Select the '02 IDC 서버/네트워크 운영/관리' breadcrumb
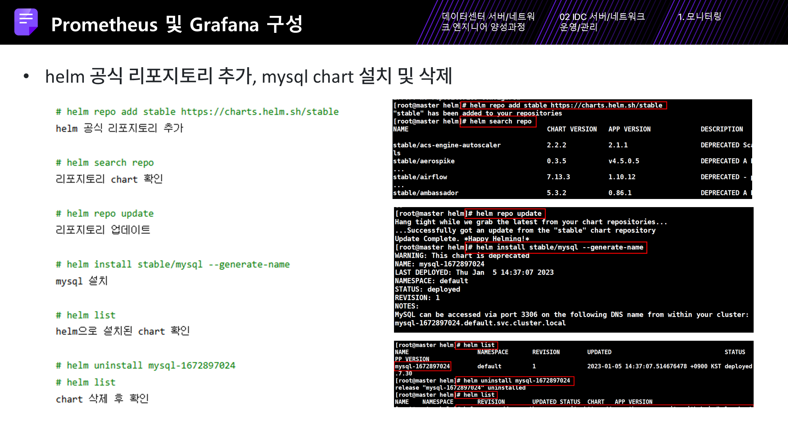The width and height of the screenshot is (788, 443). 602,21
